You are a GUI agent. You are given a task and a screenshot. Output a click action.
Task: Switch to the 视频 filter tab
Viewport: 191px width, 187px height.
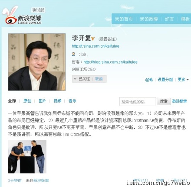pos(57,101)
